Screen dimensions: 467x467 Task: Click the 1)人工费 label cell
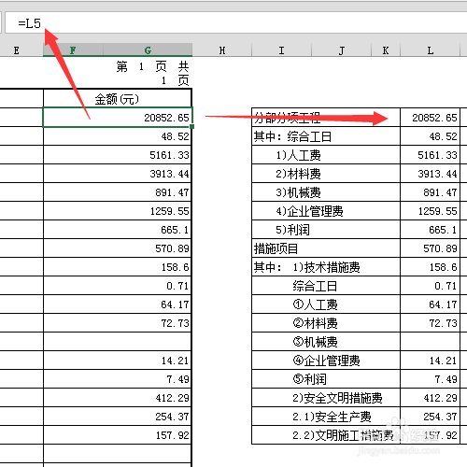pyautogui.click(x=326, y=155)
